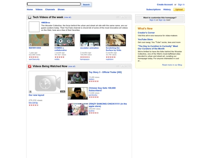The image size is (211, 158).
Task: Open Chinese Guy Gets 100,000 Subscribers link
Action: [102, 89]
